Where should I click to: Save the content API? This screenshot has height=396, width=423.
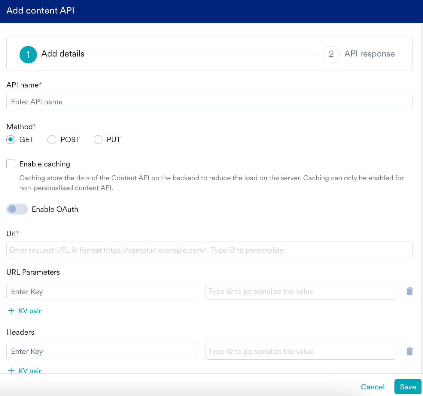[408, 387]
